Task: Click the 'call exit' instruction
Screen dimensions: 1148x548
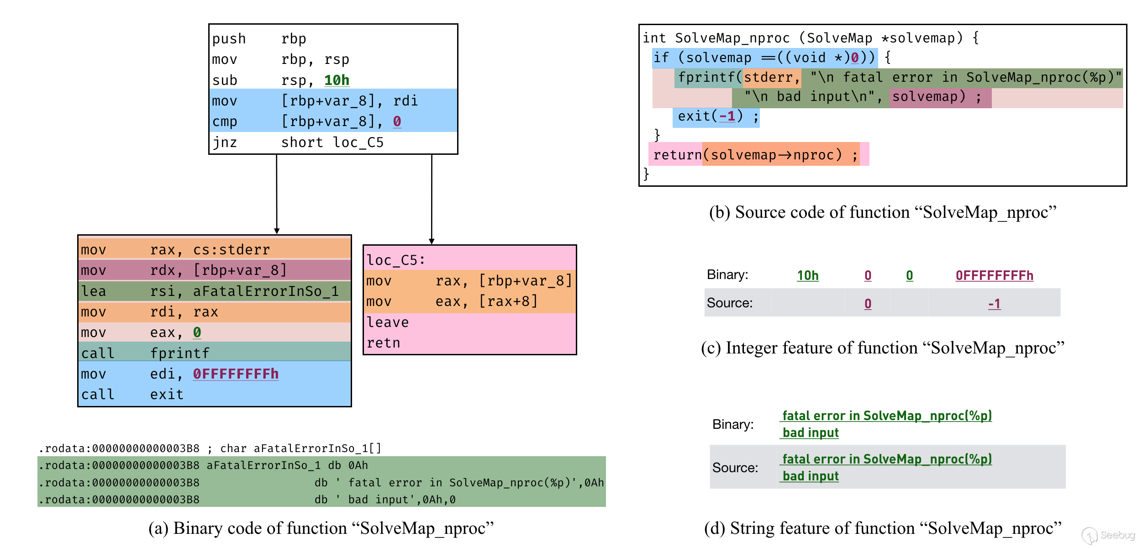Action: (132, 395)
